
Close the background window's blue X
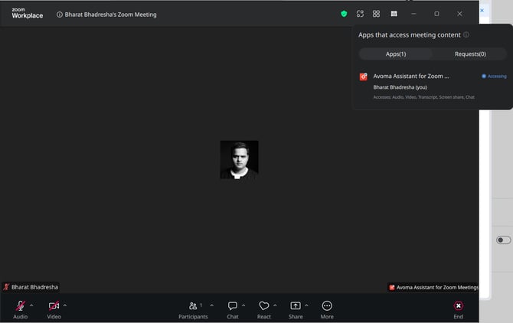pyautogui.click(x=482, y=11)
